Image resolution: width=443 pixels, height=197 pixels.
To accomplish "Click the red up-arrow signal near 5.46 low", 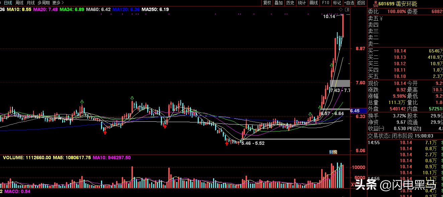I will tap(227, 143).
